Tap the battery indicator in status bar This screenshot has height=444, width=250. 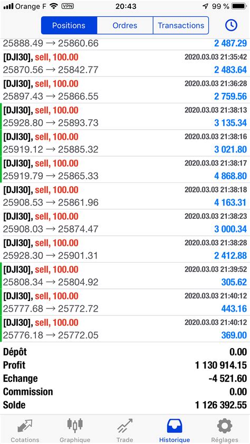pyautogui.click(x=239, y=6)
